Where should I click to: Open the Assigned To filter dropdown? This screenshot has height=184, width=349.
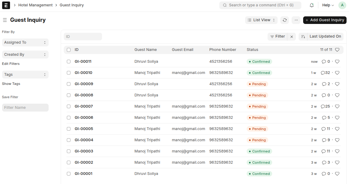coord(25,42)
